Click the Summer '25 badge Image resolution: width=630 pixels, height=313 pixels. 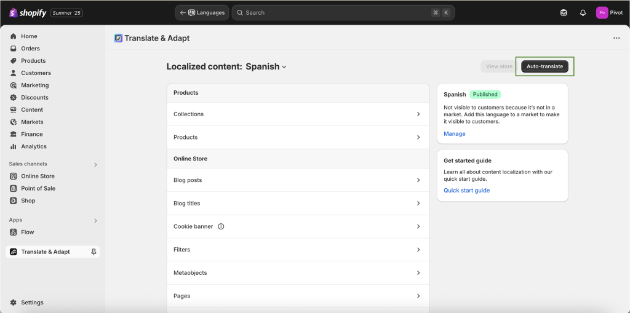(x=66, y=13)
